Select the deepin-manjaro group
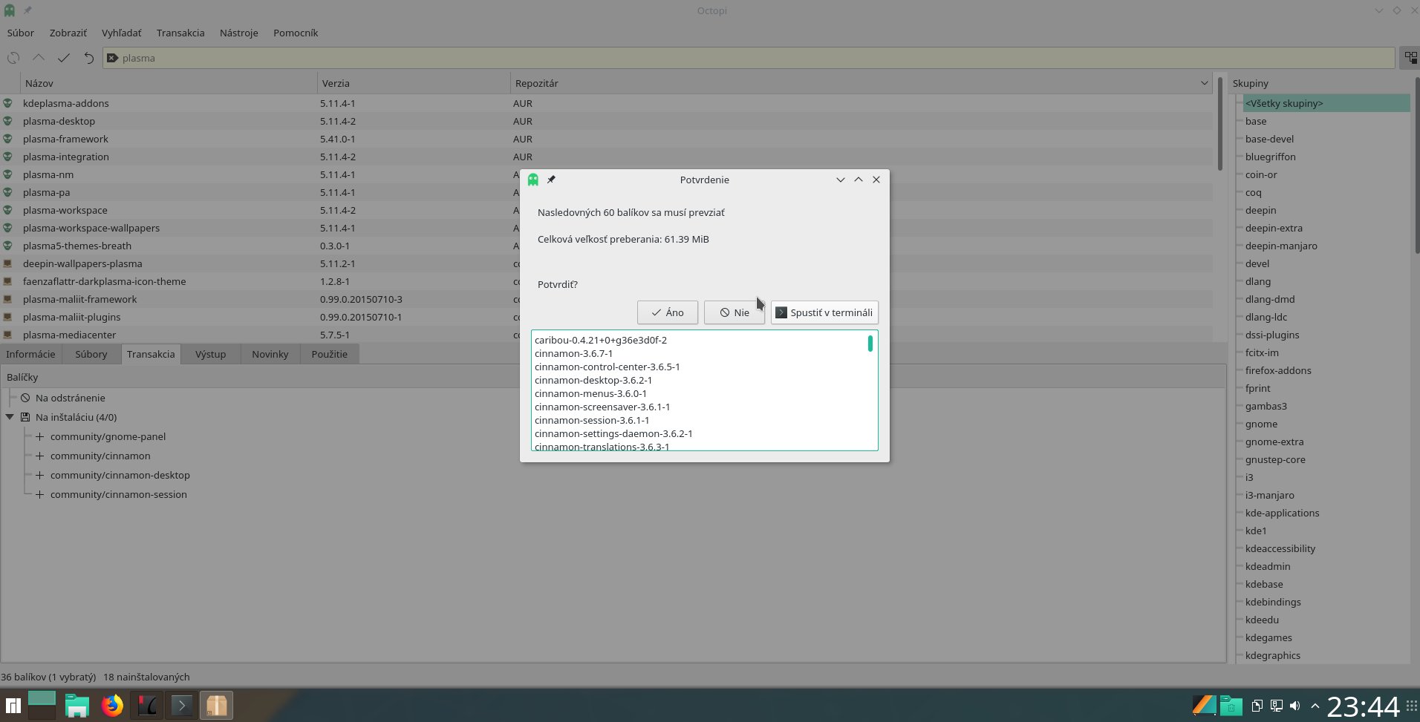The height and width of the screenshot is (722, 1420). 1281,246
